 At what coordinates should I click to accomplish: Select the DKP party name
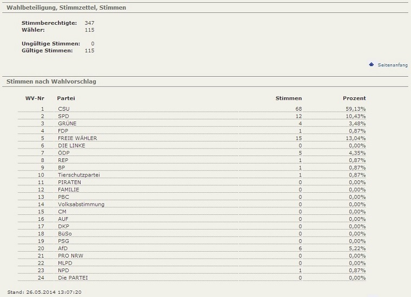63,226
